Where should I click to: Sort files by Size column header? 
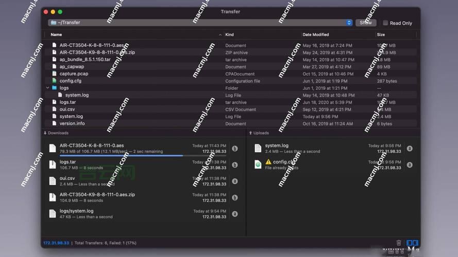tap(381, 34)
